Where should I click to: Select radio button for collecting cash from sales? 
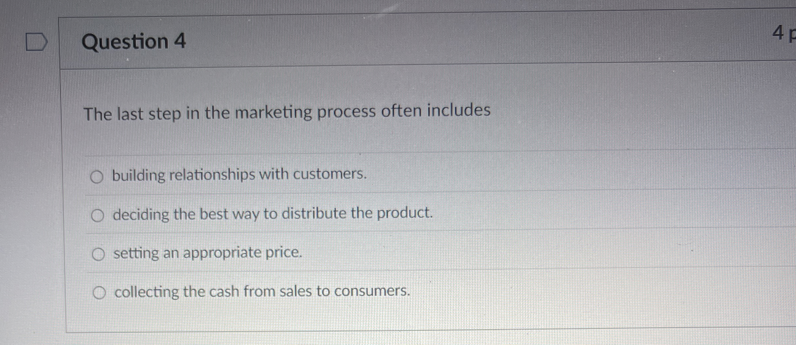point(100,293)
